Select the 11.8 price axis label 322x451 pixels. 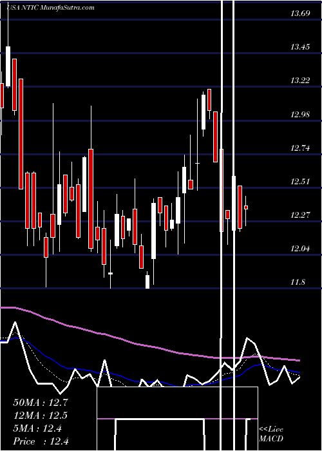(x=298, y=282)
